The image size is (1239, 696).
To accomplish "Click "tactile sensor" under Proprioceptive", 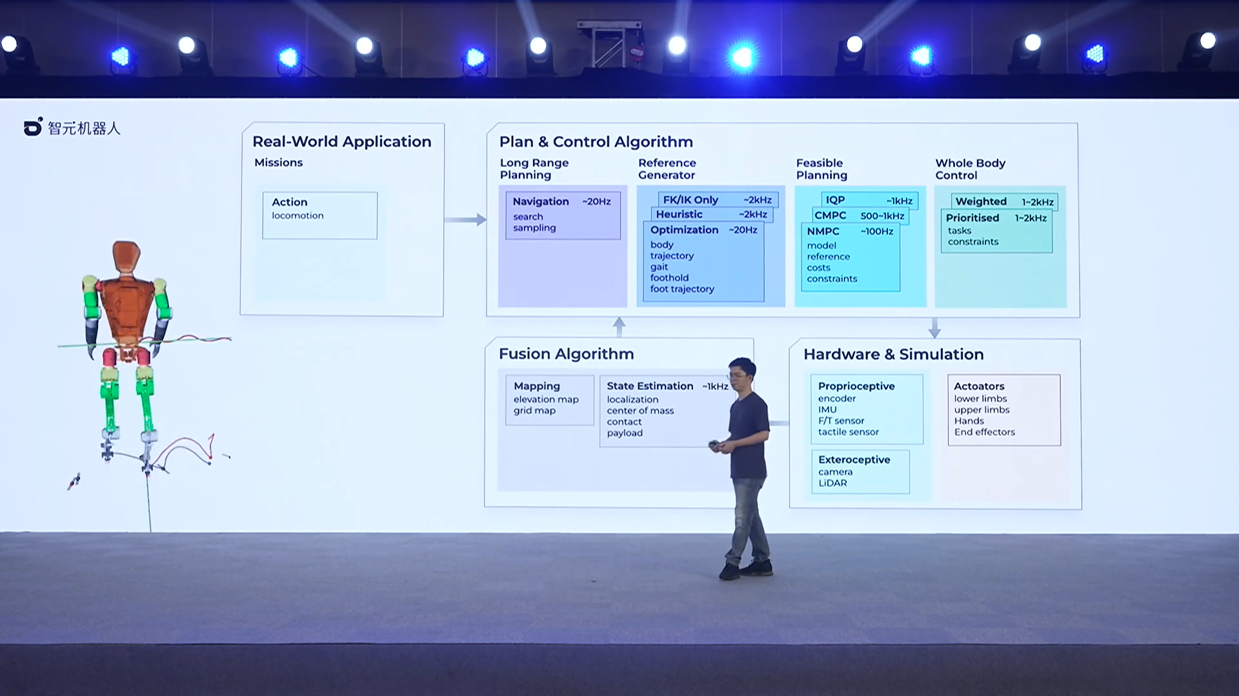I will coord(849,432).
